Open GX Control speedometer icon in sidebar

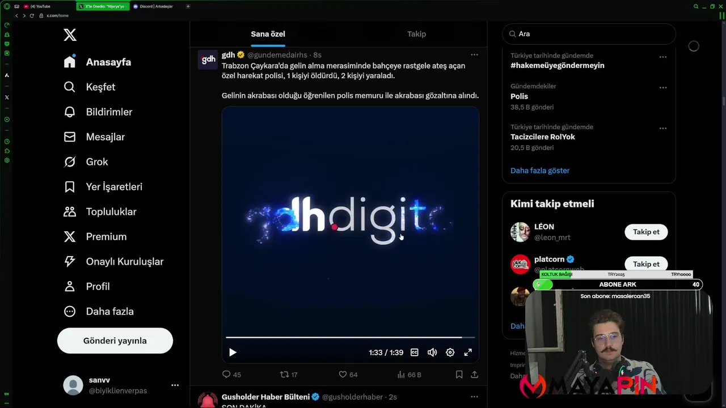[7, 25]
